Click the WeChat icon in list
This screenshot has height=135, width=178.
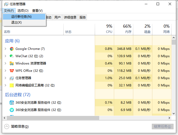(12, 56)
